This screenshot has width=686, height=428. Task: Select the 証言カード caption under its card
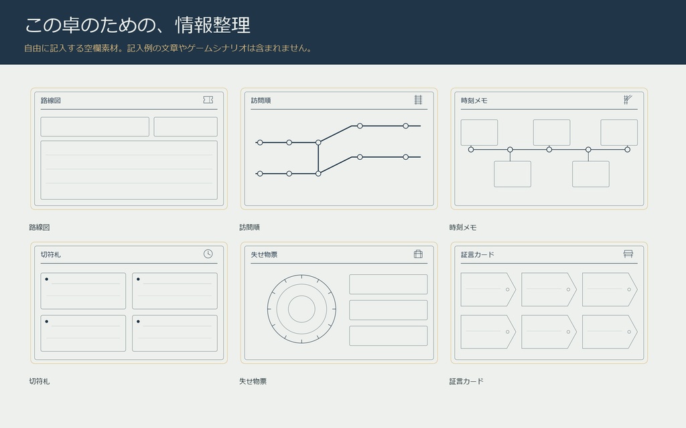click(466, 381)
